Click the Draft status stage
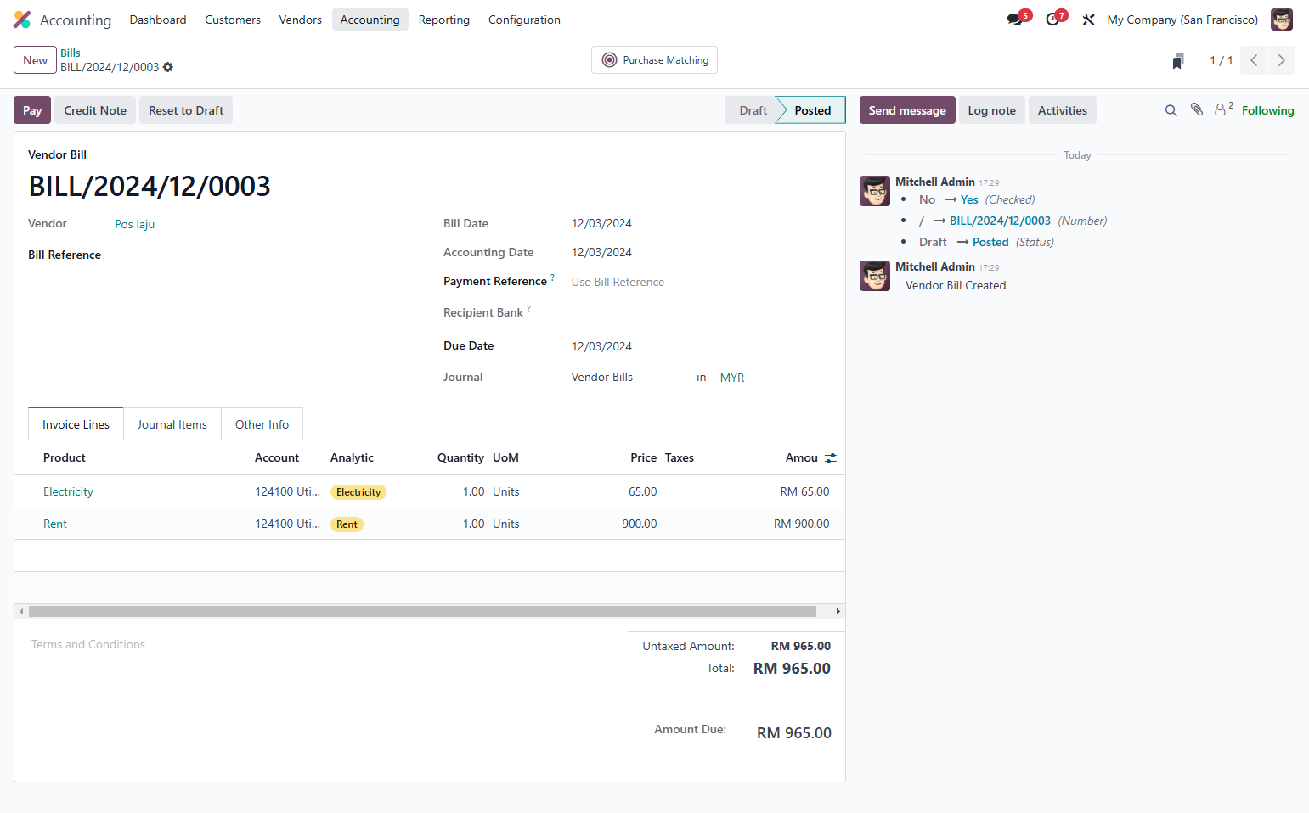The image size is (1309, 813). (753, 110)
